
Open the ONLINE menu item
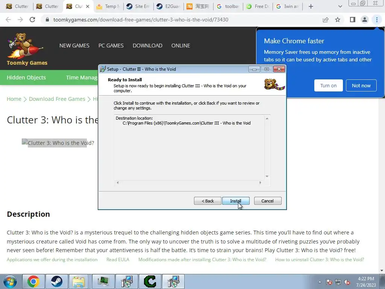point(181,46)
